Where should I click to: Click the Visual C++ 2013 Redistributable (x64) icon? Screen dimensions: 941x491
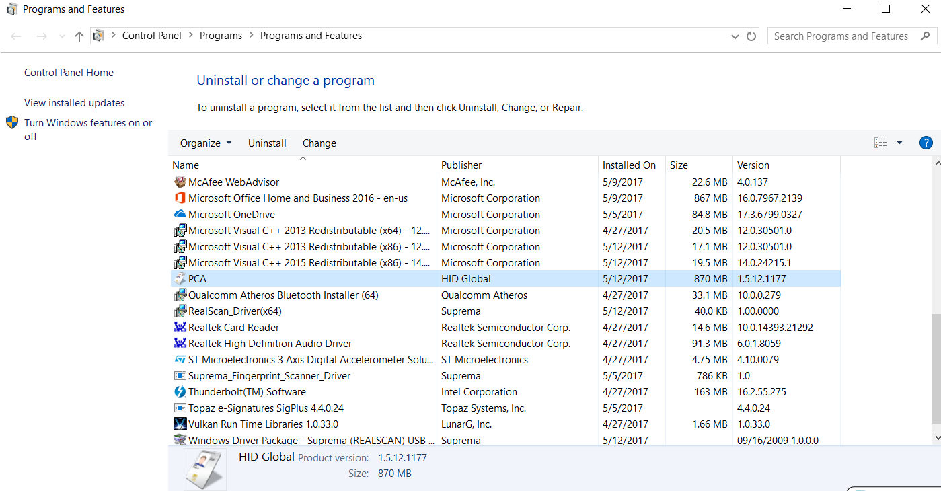tap(180, 231)
